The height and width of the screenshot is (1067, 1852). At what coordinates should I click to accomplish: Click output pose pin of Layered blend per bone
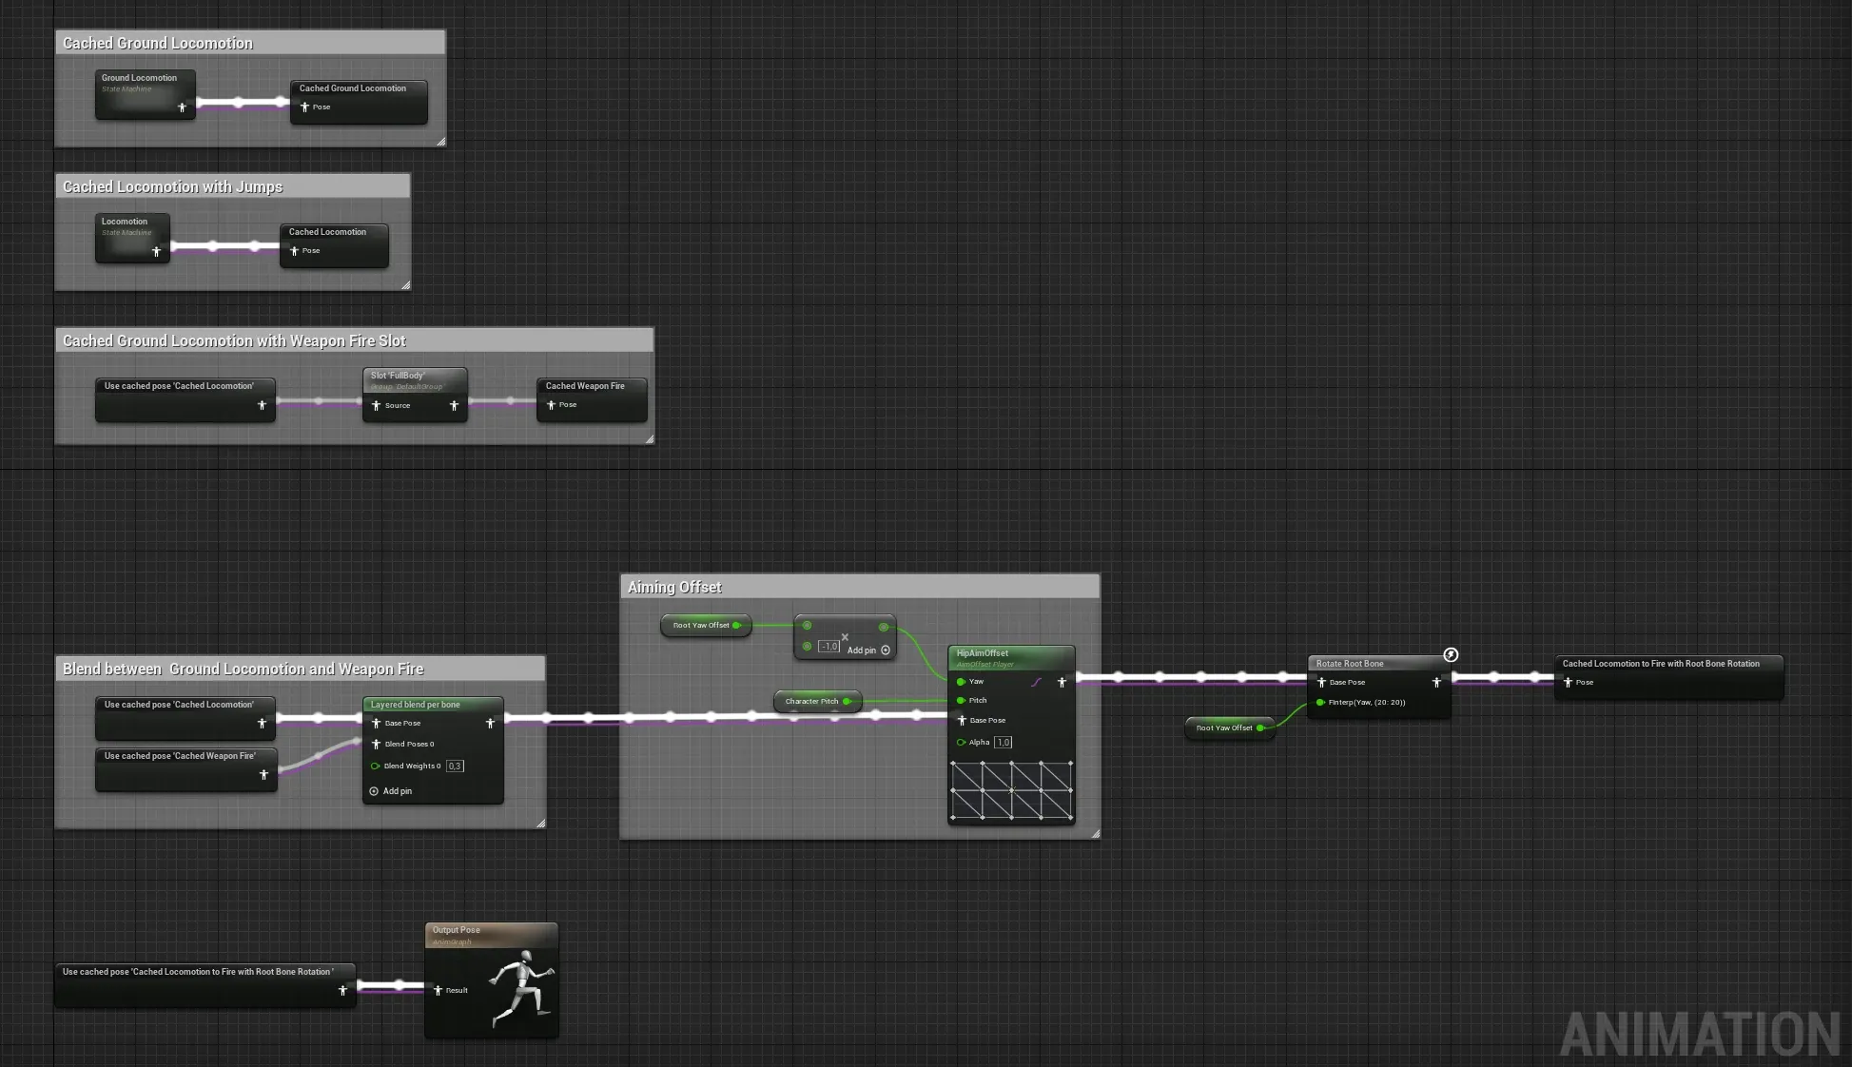(x=490, y=723)
